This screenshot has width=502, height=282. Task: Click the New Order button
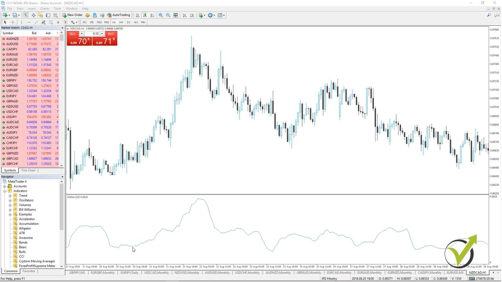point(72,15)
